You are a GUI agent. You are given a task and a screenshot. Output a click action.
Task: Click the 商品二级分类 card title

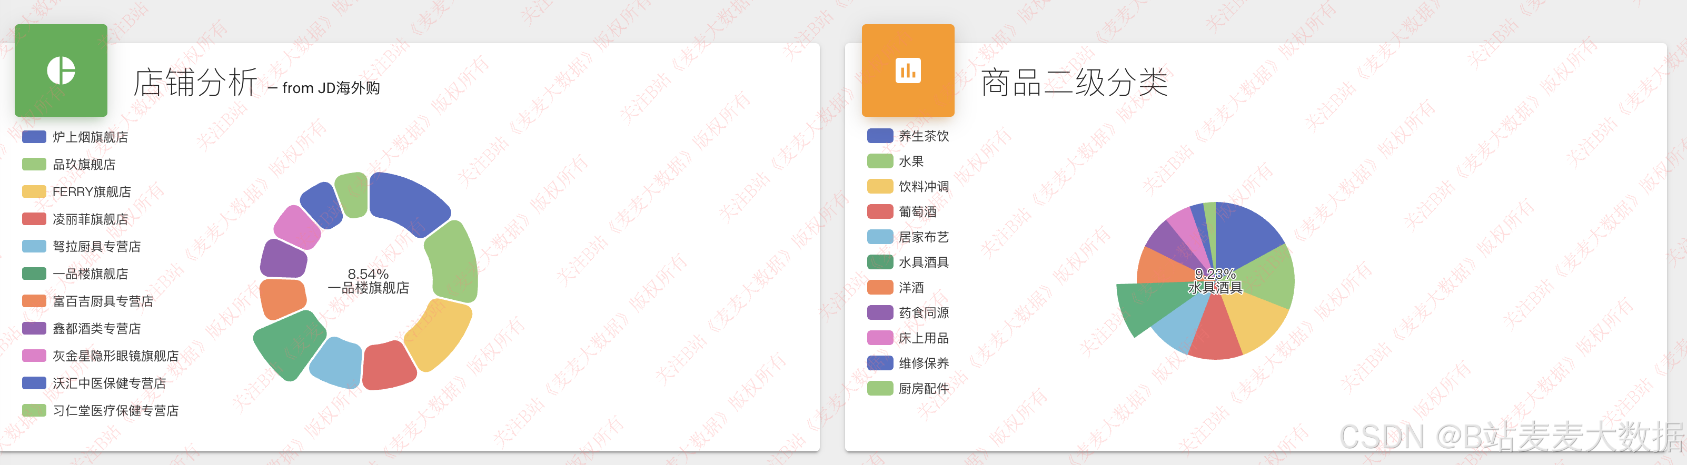click(1074, 83)
